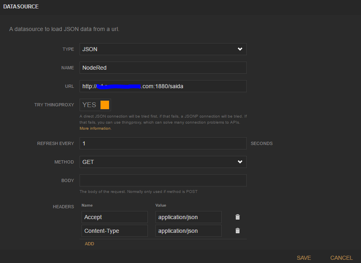Screen dimensions: 361x263
Task: Select the Refresh Every seconds field
Action: [163, 143]
